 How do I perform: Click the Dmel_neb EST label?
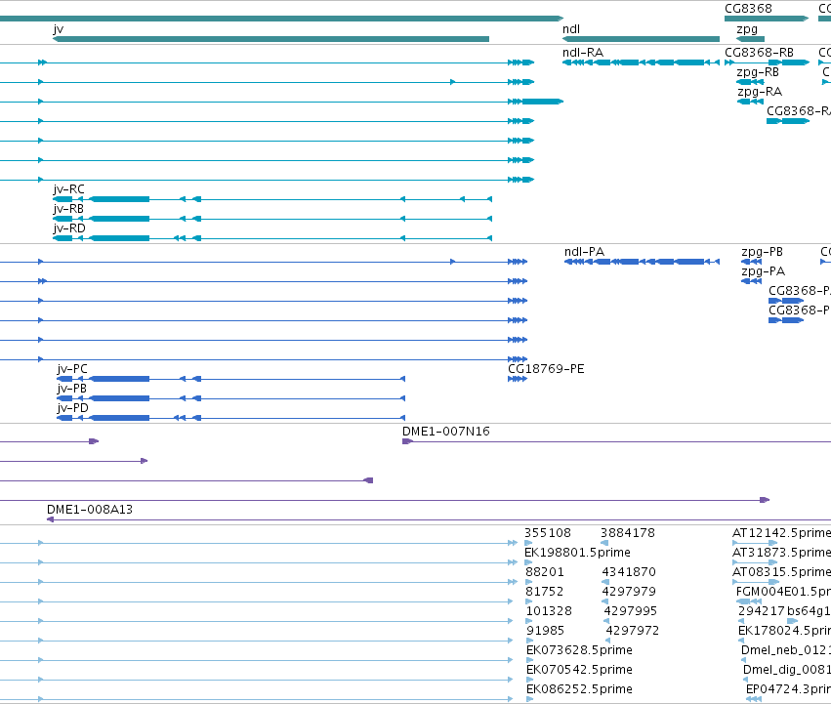pyautogui.click(x=786, y=650)
